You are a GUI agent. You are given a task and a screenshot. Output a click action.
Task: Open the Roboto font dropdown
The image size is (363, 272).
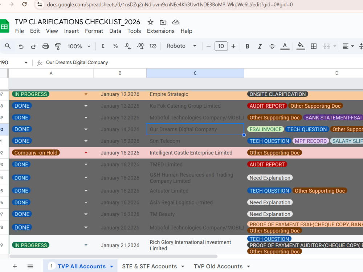tap(181, 46)
